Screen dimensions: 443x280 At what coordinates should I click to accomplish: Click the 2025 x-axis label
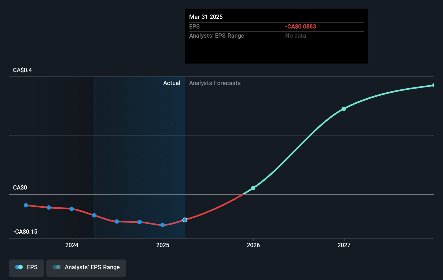pyautogui.click(x=163, y=245)
